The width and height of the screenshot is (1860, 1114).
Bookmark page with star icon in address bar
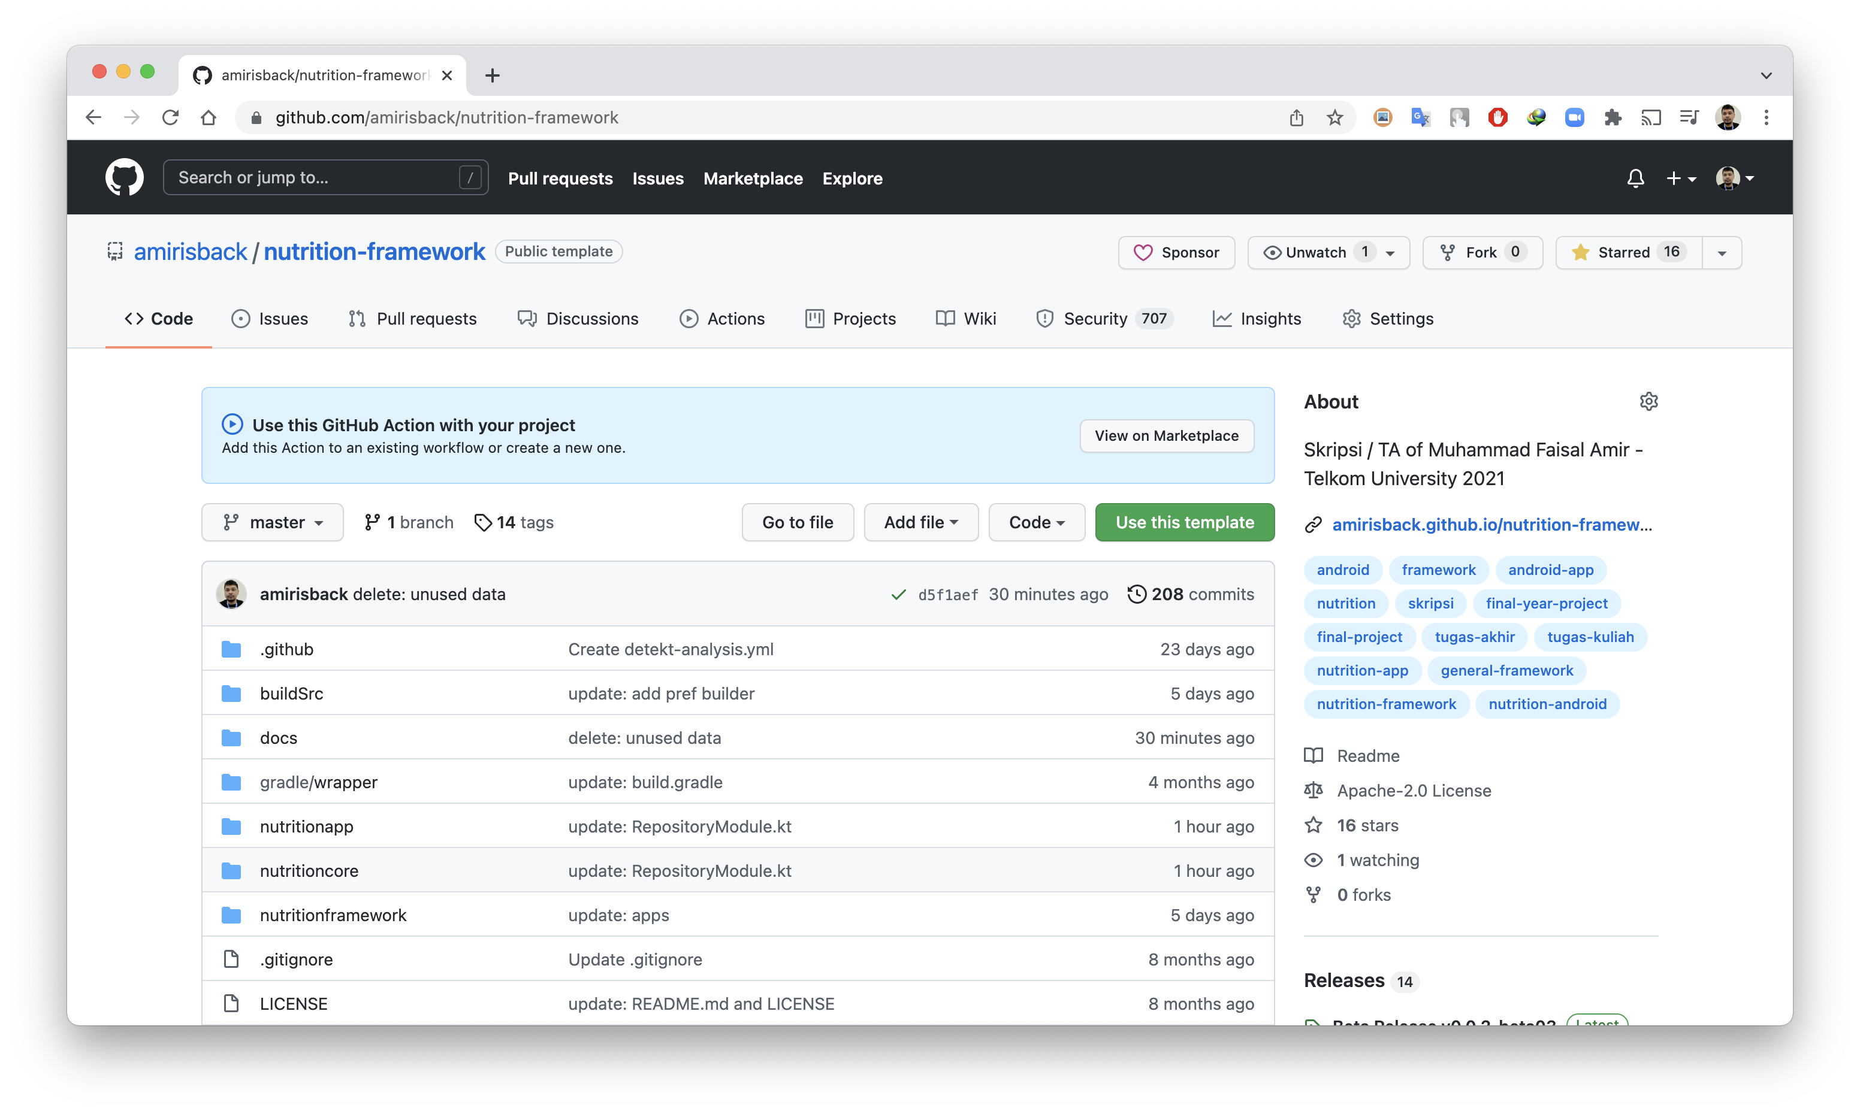point(1334,118)
